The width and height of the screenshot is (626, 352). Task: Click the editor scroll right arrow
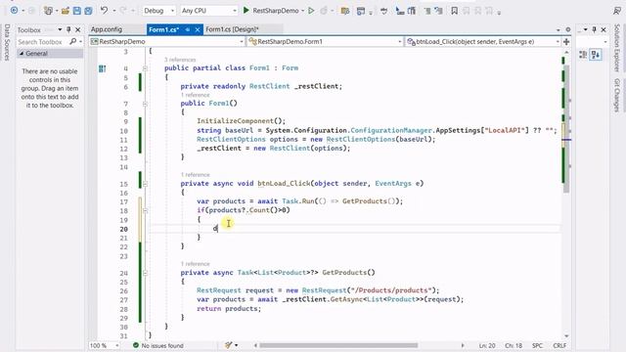(x=463, y=345)
